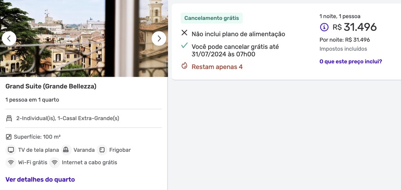
Task: Click the room surface area icon
Action: pos(9,137)
